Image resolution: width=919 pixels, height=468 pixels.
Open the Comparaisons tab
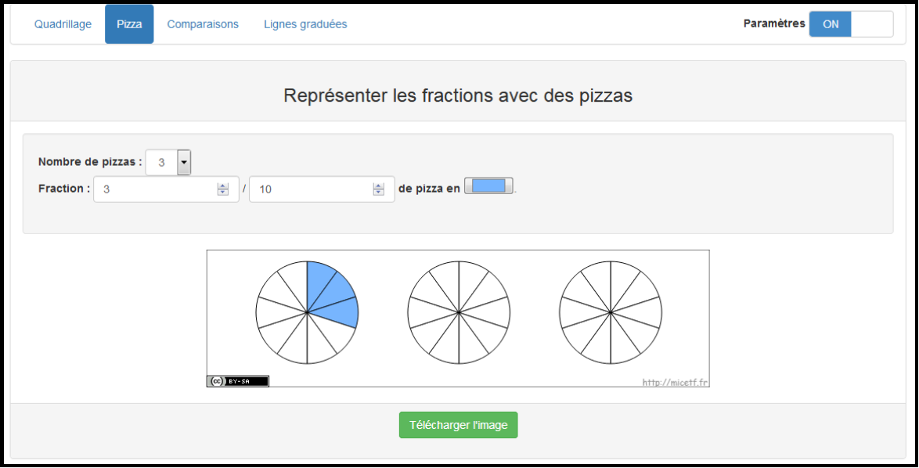[x=203, y=24]
